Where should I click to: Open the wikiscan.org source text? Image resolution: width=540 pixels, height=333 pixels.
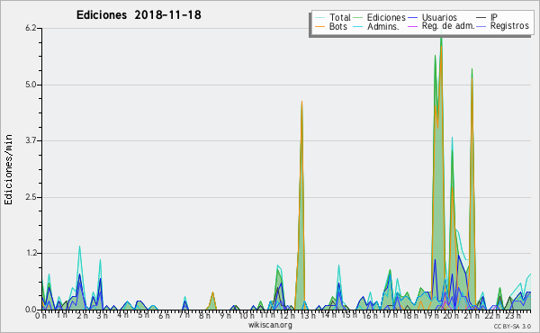pos(270,325)
